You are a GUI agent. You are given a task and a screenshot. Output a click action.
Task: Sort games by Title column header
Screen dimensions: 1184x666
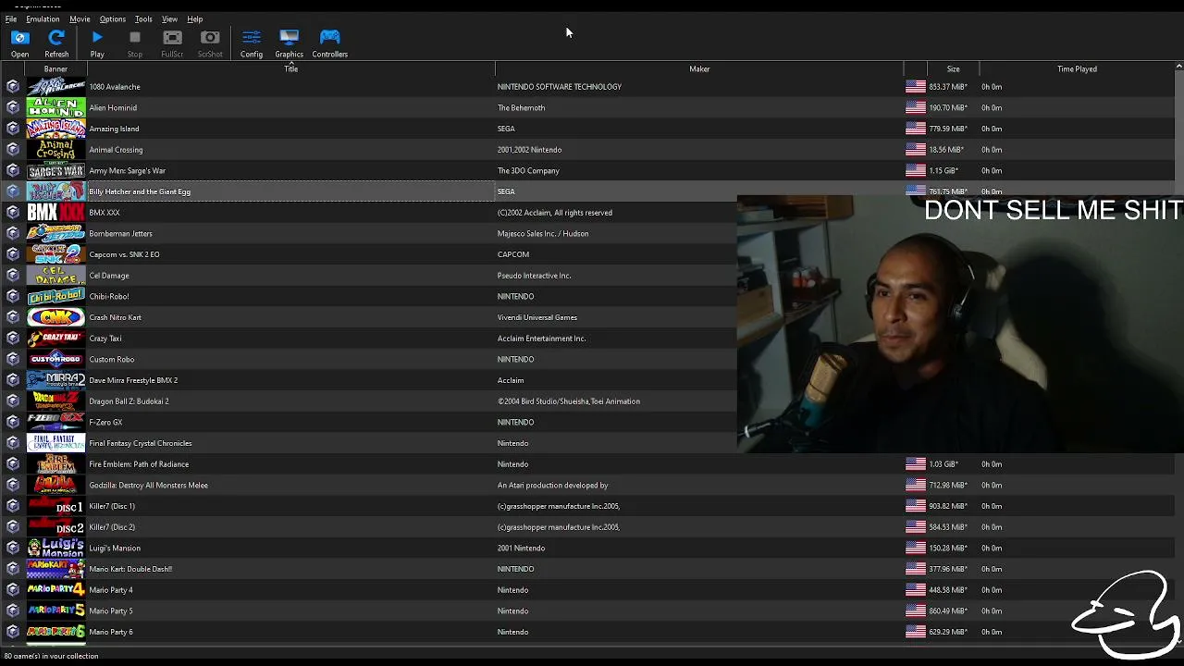point(290,69)
